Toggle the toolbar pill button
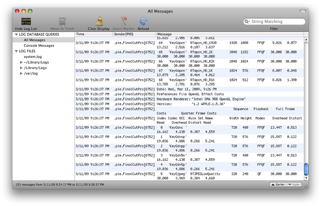Screen dimensions: 321x206 [x=303, y=11]
